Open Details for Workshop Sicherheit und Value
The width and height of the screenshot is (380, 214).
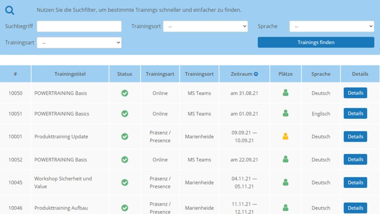click(355, 182)
